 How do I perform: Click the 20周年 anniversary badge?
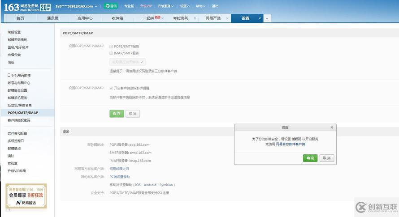coord(46,7)
